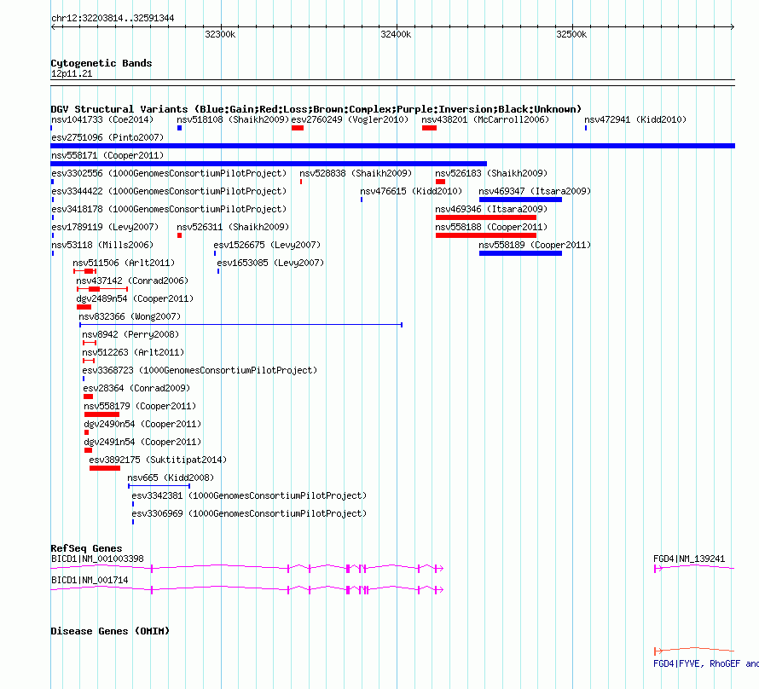Click the long blue line of nsv832366

coord(240,325)
